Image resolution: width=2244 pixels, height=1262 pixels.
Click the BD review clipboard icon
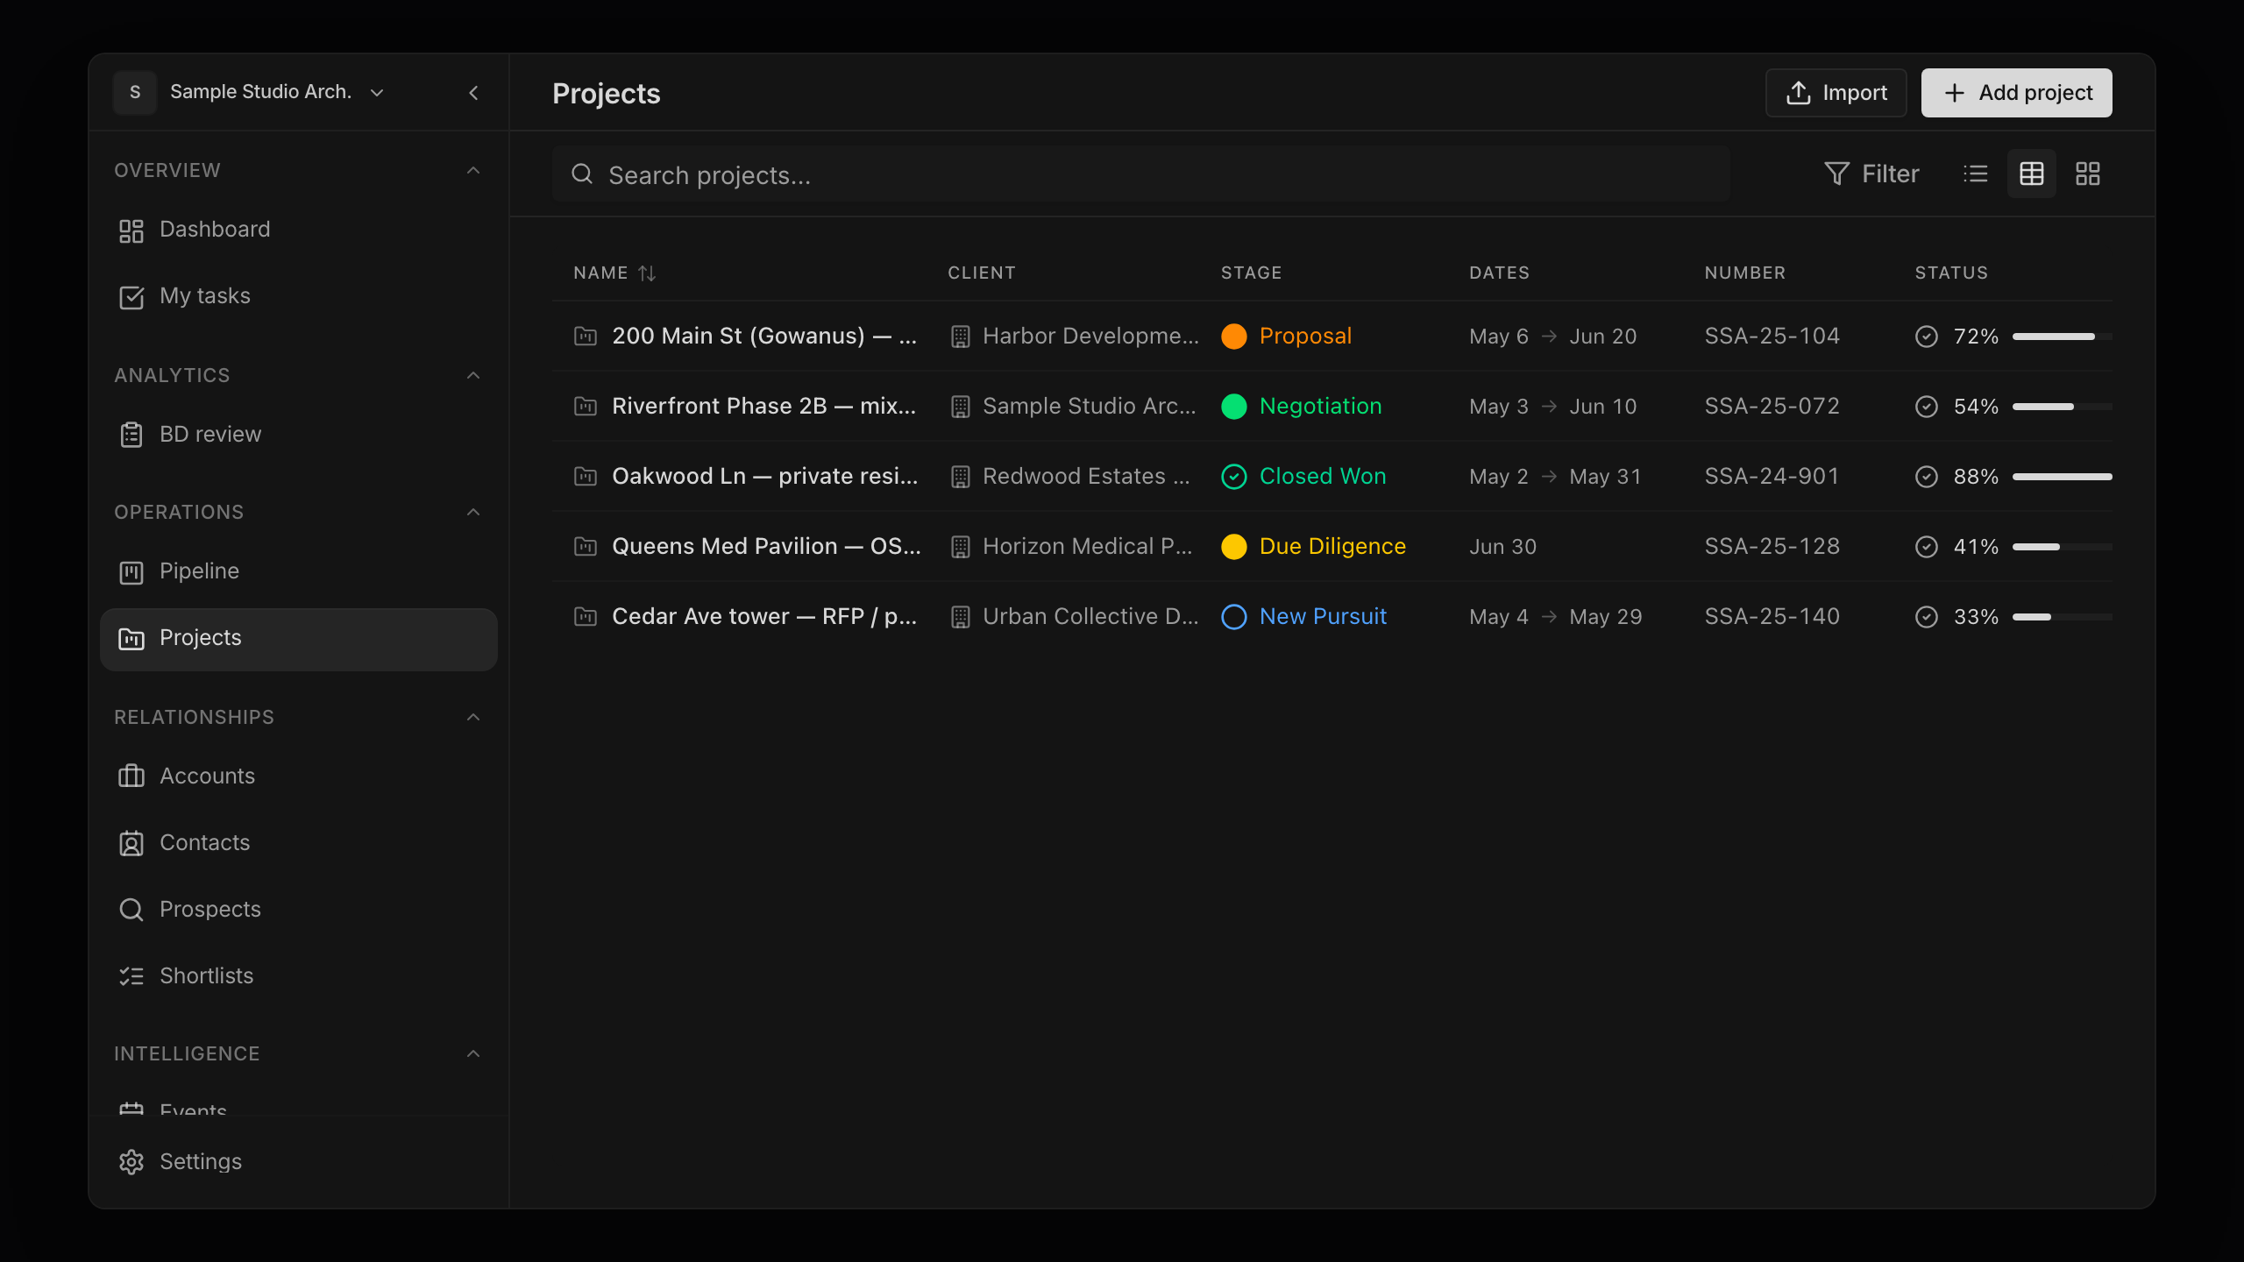click(x=131, y=435)
